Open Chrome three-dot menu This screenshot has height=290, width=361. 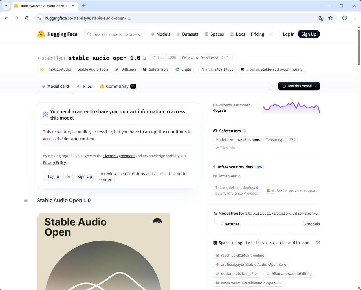click(355, 18)
